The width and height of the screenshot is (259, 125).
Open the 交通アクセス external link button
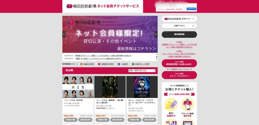click(x=179, y=26)
